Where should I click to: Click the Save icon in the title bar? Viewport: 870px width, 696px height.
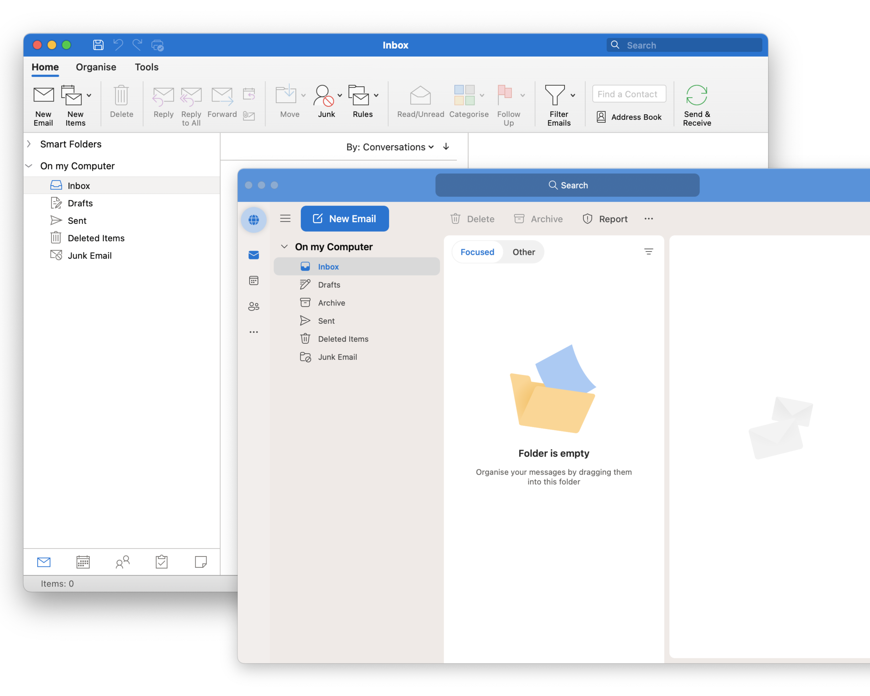98,45
